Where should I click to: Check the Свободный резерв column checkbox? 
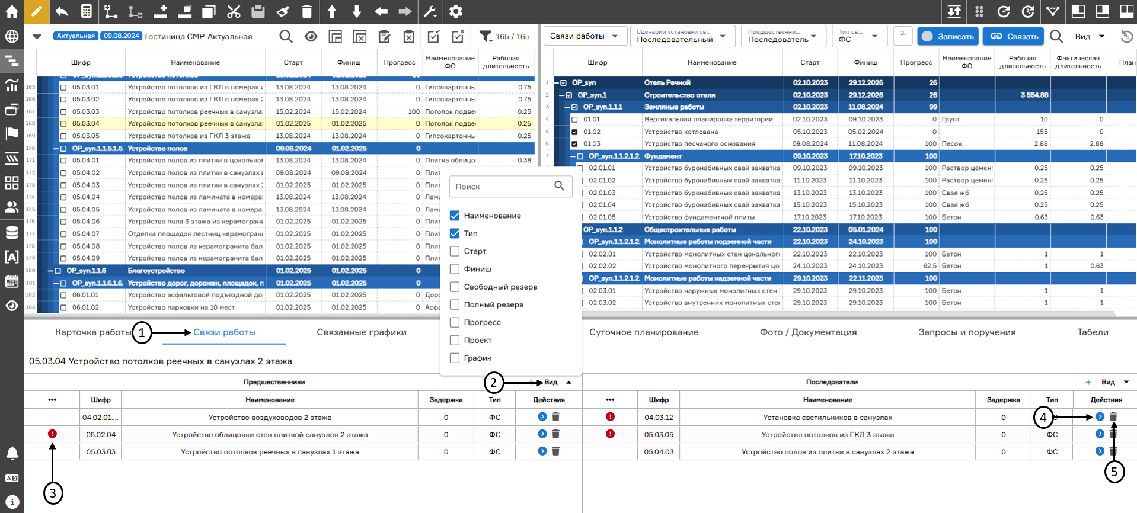coord(455,287)
